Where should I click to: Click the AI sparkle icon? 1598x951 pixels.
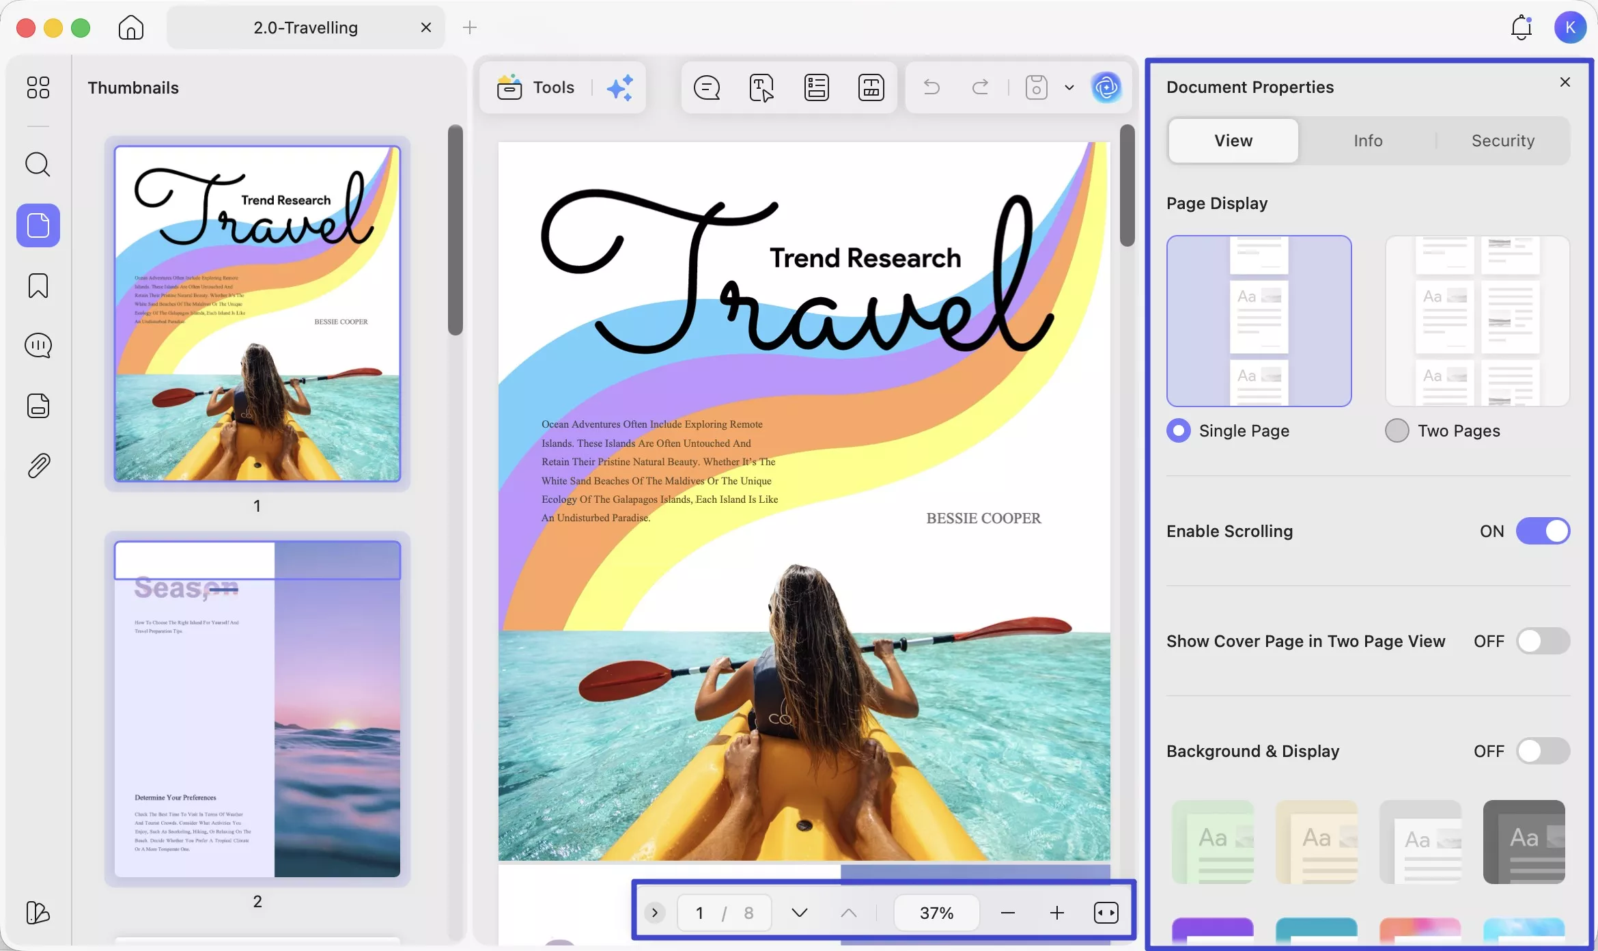[619, 87]
